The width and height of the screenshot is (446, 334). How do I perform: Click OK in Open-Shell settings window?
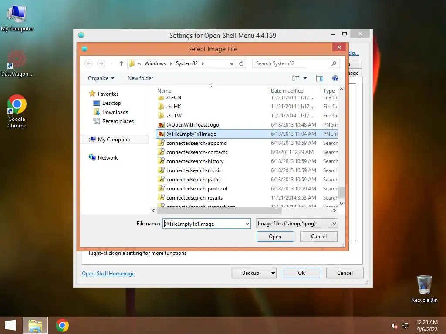coord(301,273)
